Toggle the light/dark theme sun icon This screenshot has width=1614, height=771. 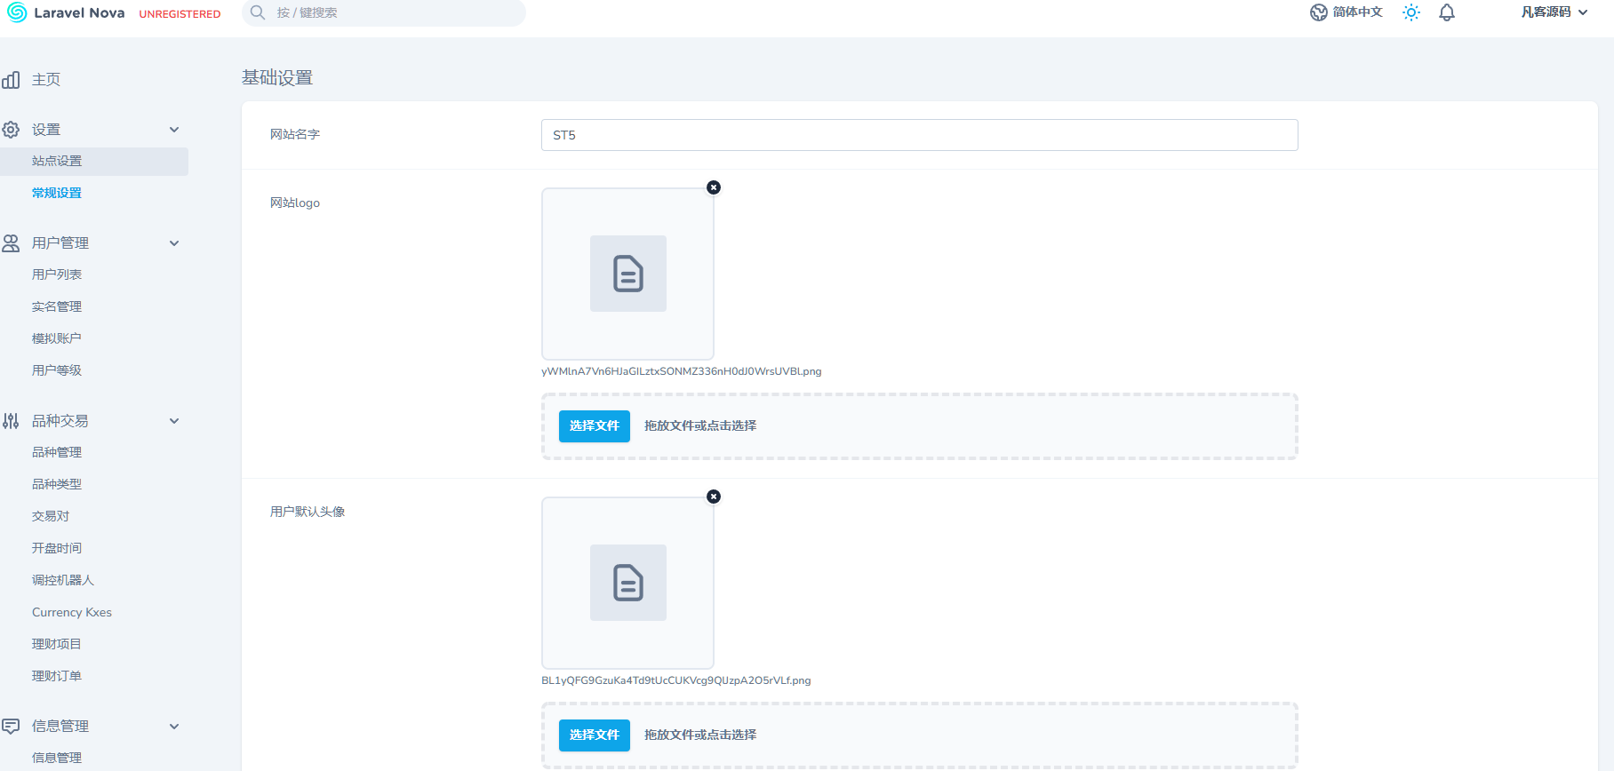(1411, 12)
